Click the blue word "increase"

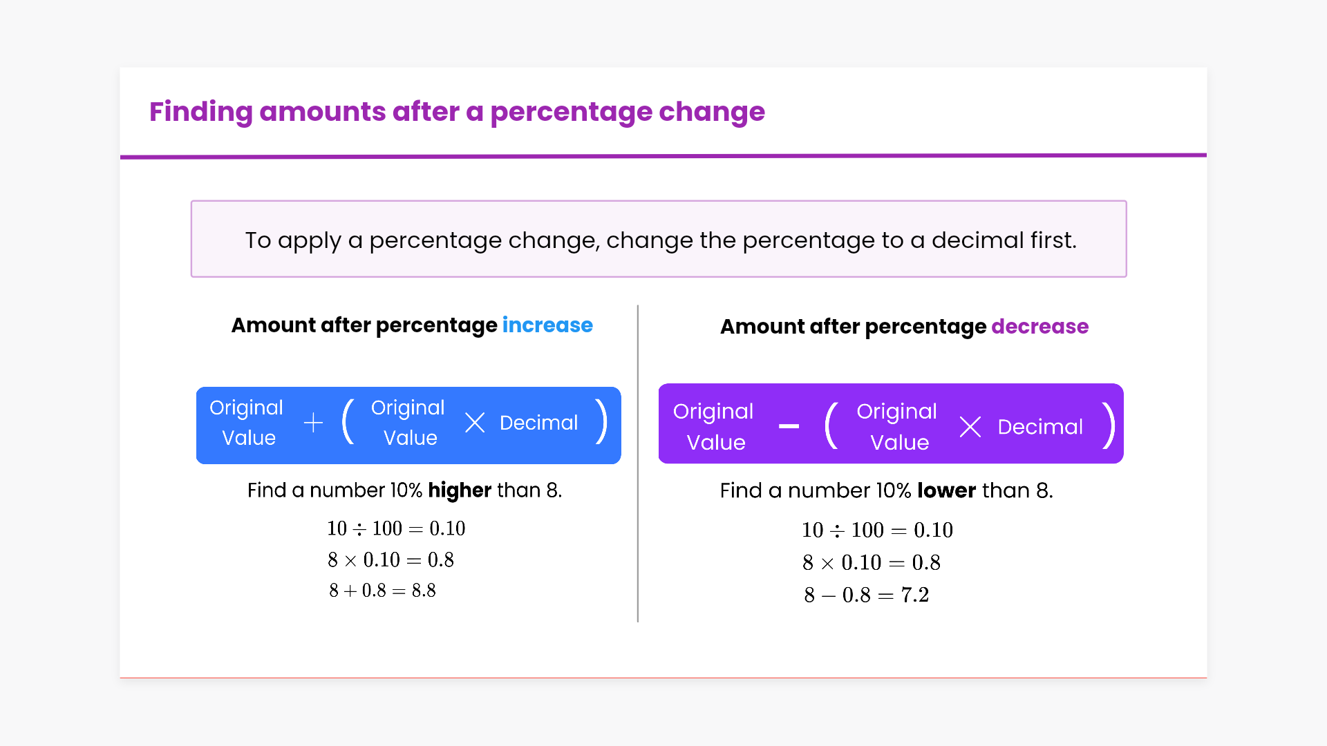pos(547,325)
